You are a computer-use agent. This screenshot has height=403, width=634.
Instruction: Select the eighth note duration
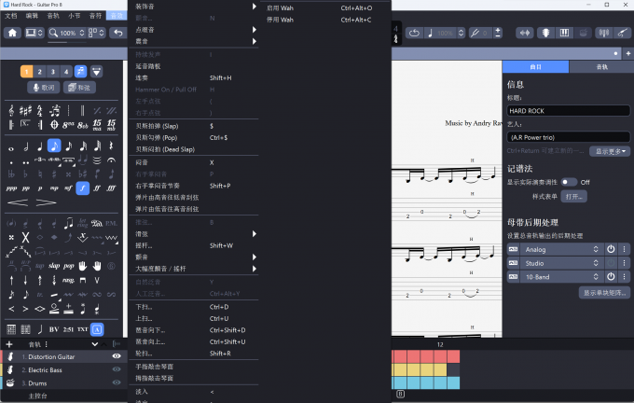pos(53,146)
